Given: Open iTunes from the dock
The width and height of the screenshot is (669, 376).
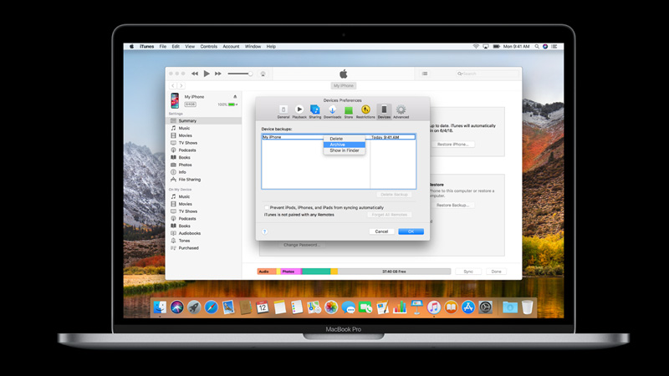Looking at the screenshot, I should tap(434, 307).
